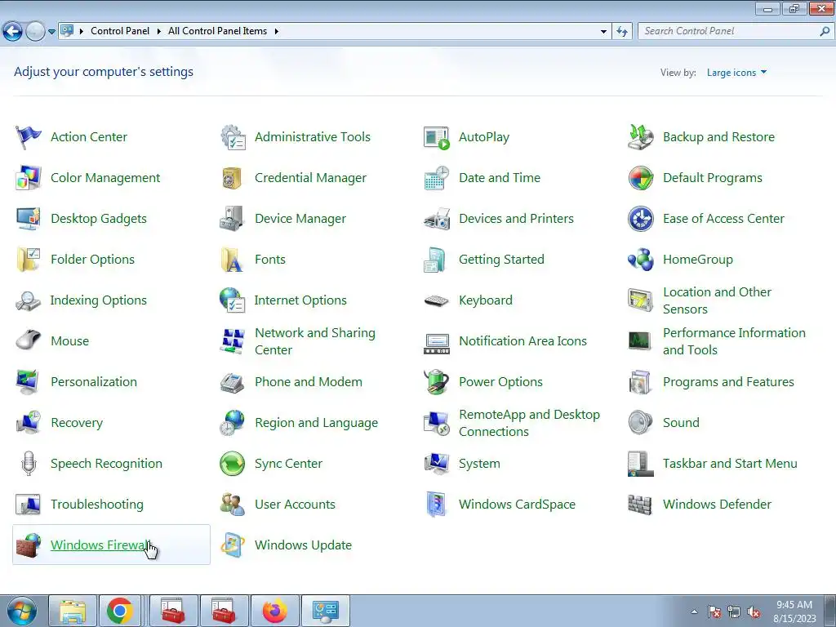Open Notification Area Icons link
Viewport: 836px width, 627px height.
pyautogui.click(x=522, y=341)
